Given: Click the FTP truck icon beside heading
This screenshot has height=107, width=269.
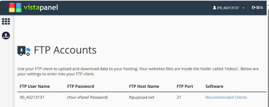Looking at the screenshot, I should 24,50.
